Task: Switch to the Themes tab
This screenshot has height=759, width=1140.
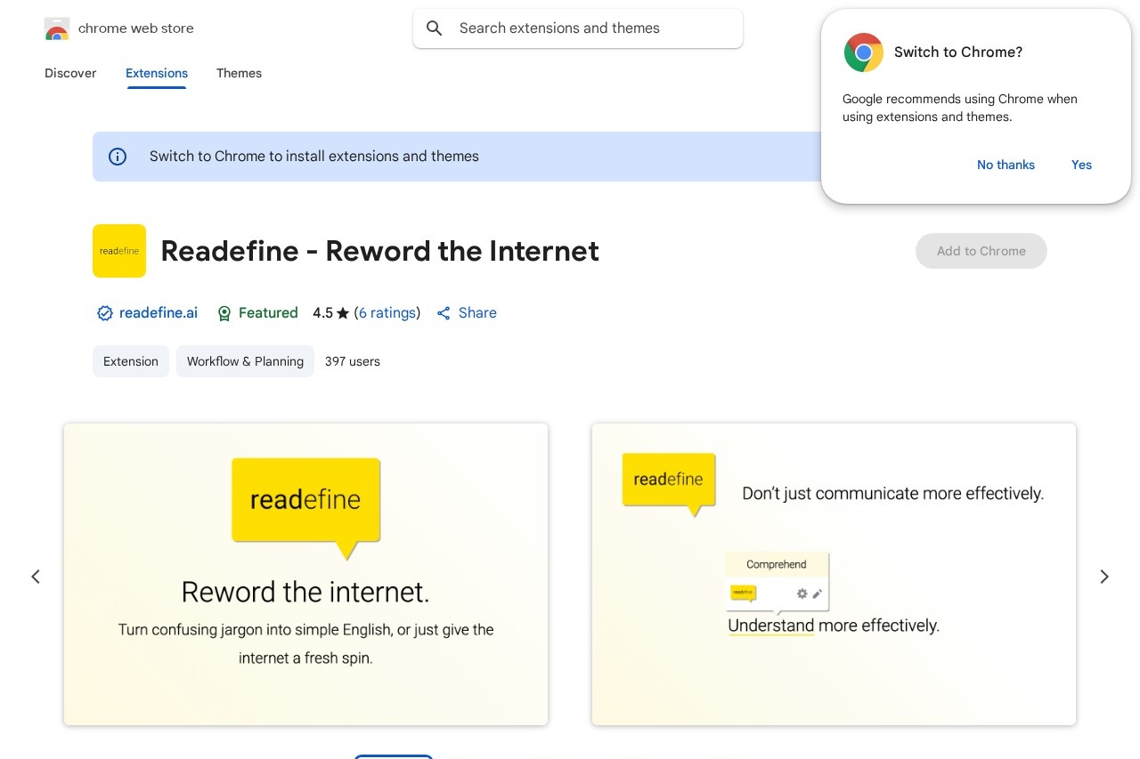Action: [x=239, y=74]
